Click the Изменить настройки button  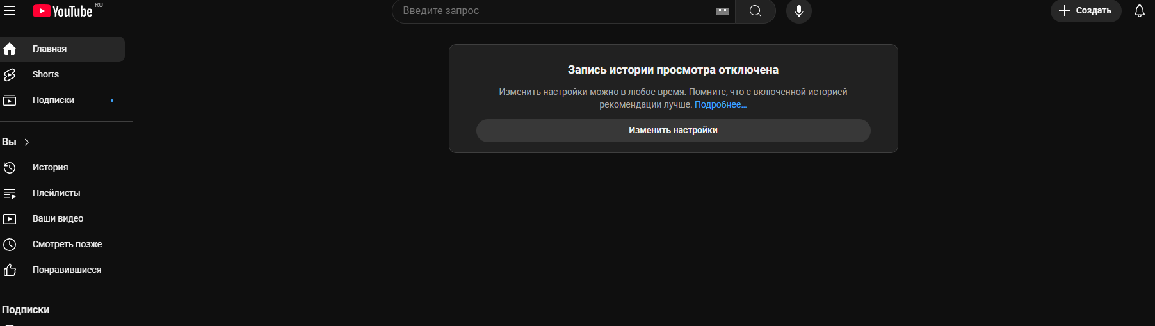tap(673, 131)
